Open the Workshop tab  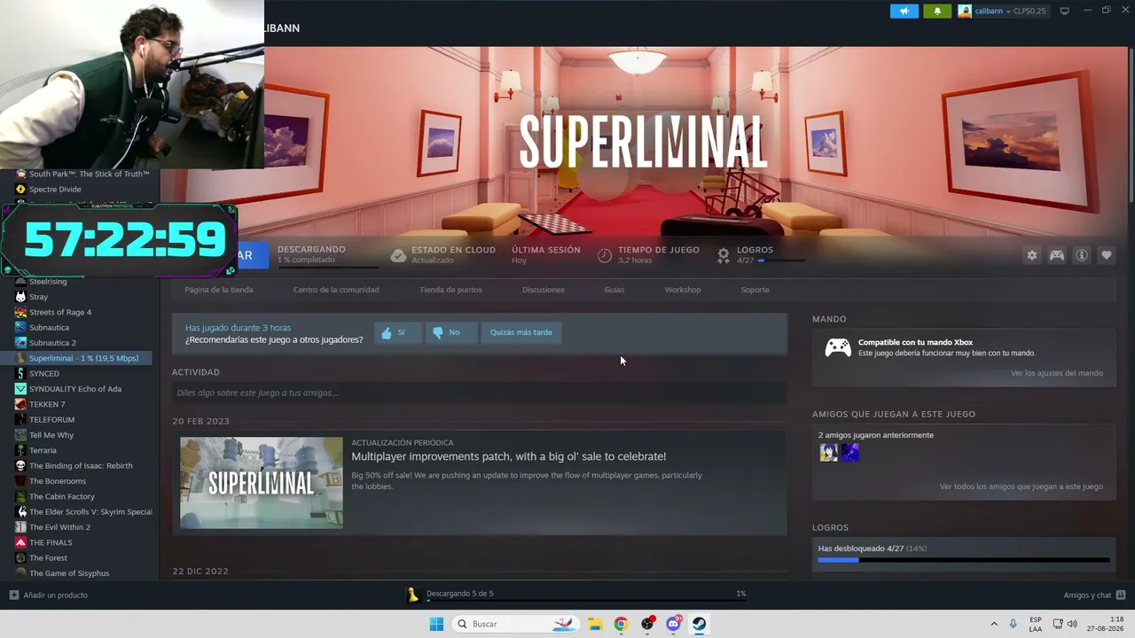(x=683, y=290)
